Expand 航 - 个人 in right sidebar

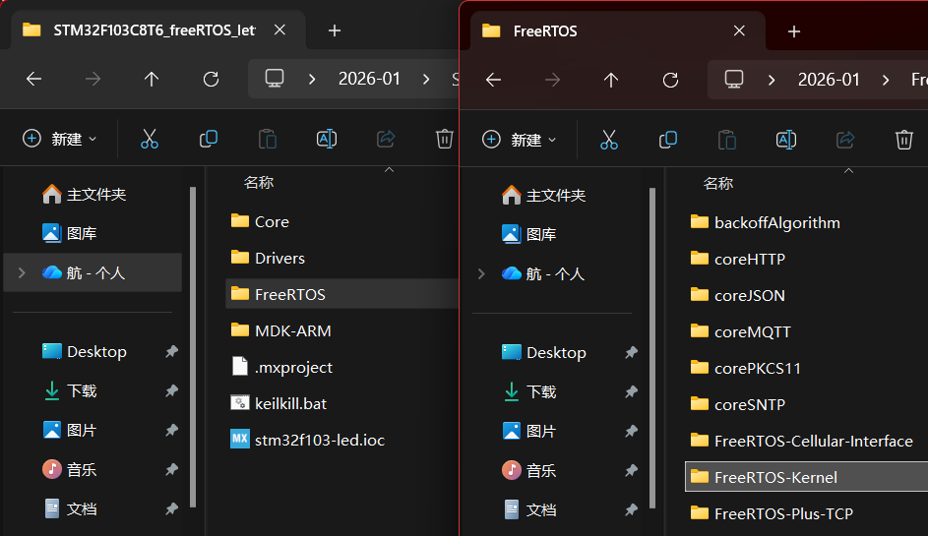coord(481,274)
